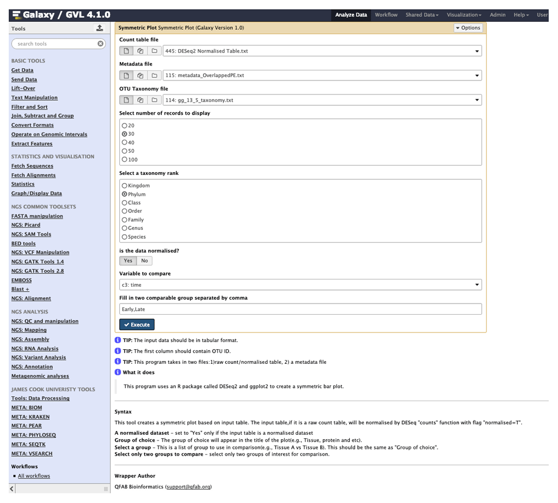Enable batch mode icon for Metadata file

(x=141, y=75)
